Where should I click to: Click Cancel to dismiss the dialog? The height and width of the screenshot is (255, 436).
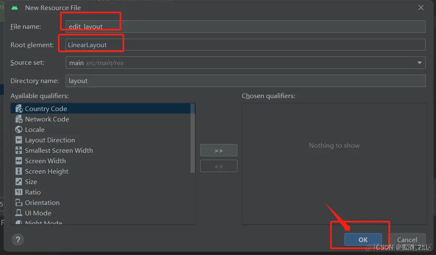[x=407, y=240]
